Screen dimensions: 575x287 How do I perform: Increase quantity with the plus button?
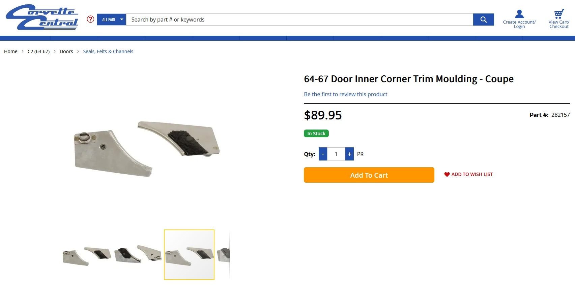349,154
